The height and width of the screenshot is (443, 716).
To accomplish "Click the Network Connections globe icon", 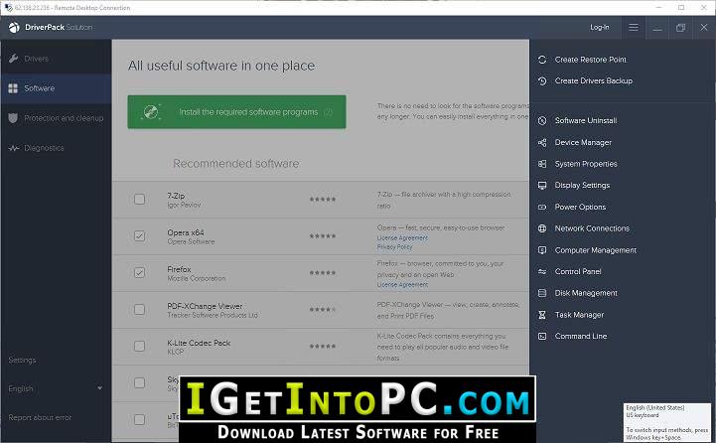I will tap(542, 228).
